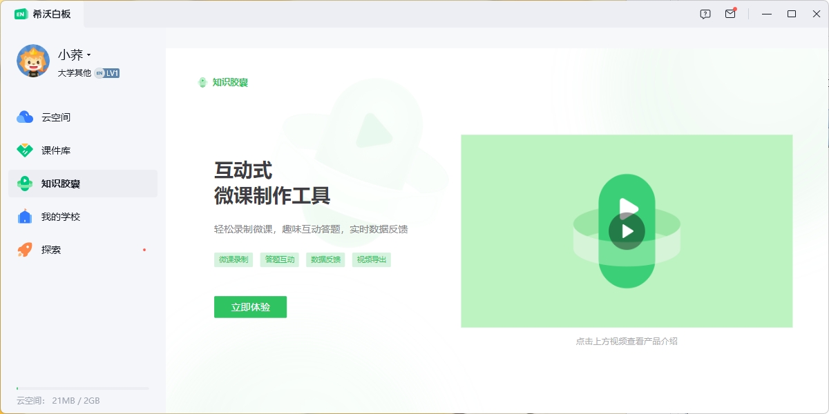Select 我的学校 in the sidebar

pos(61,217)
